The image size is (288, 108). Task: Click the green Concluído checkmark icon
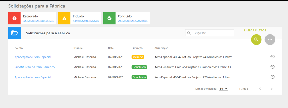pos(109,18)
